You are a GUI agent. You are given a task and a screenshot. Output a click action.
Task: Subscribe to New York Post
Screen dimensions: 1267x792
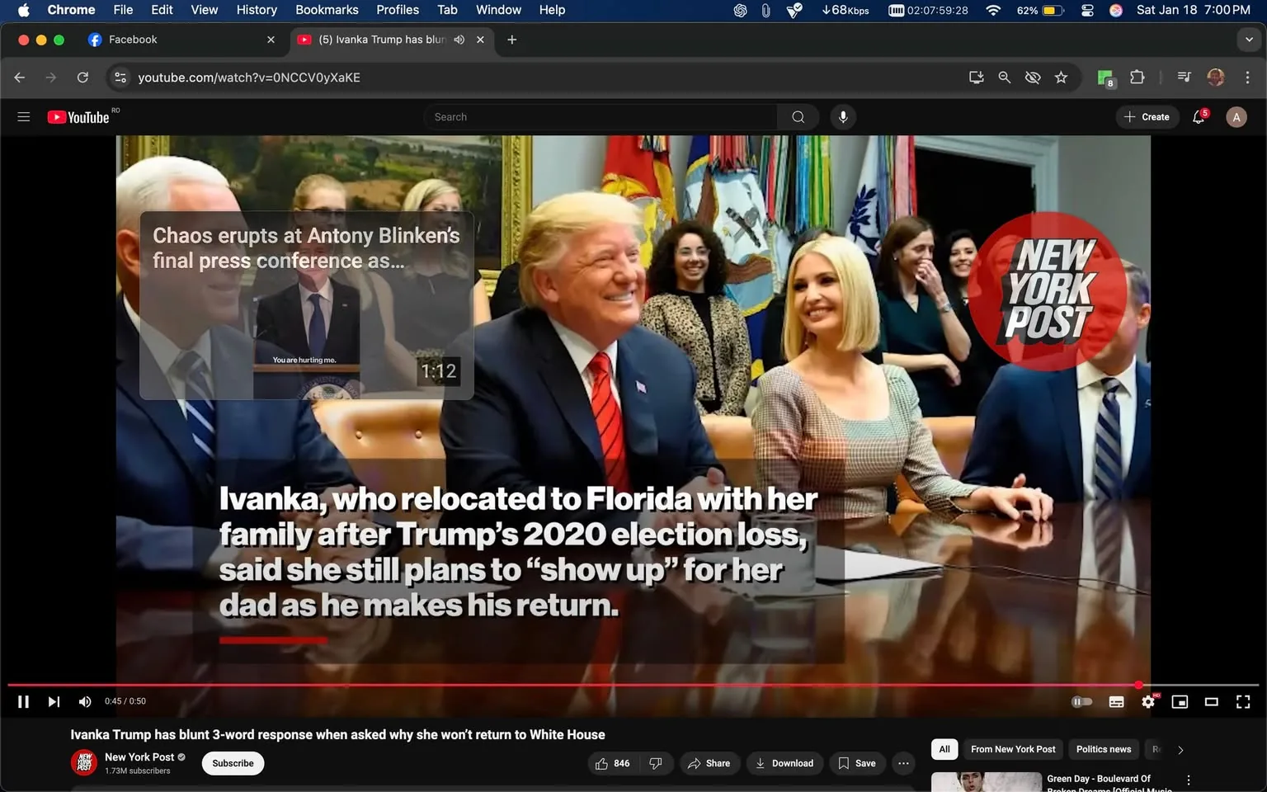click(232, 763)
